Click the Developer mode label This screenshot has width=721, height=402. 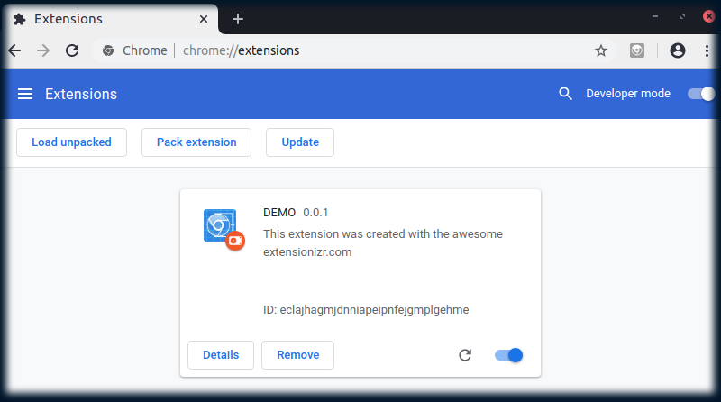pyautogui.click(x=628, y=94)
